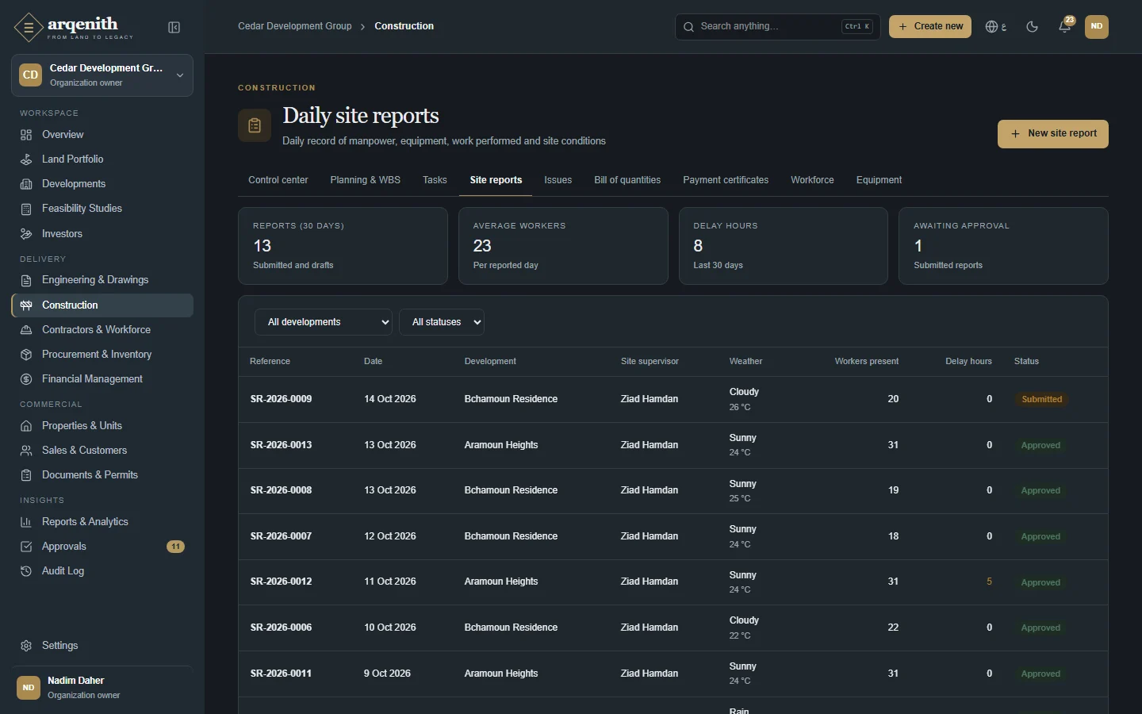Open the Issues tab

pyautogui.click(x=558, y=180)
